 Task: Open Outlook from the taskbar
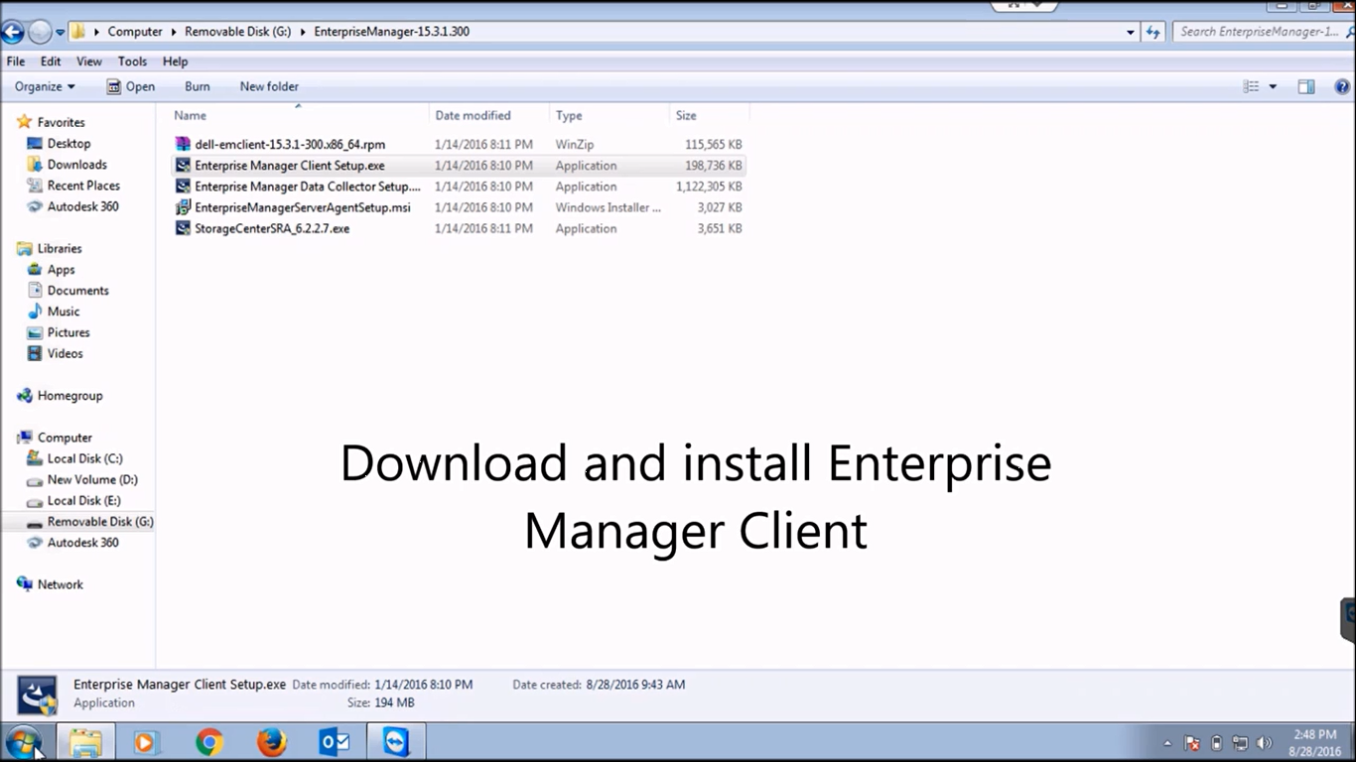point(333,742)
